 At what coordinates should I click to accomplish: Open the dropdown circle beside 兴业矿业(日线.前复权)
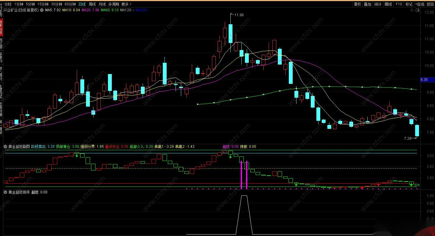[42, 10]
